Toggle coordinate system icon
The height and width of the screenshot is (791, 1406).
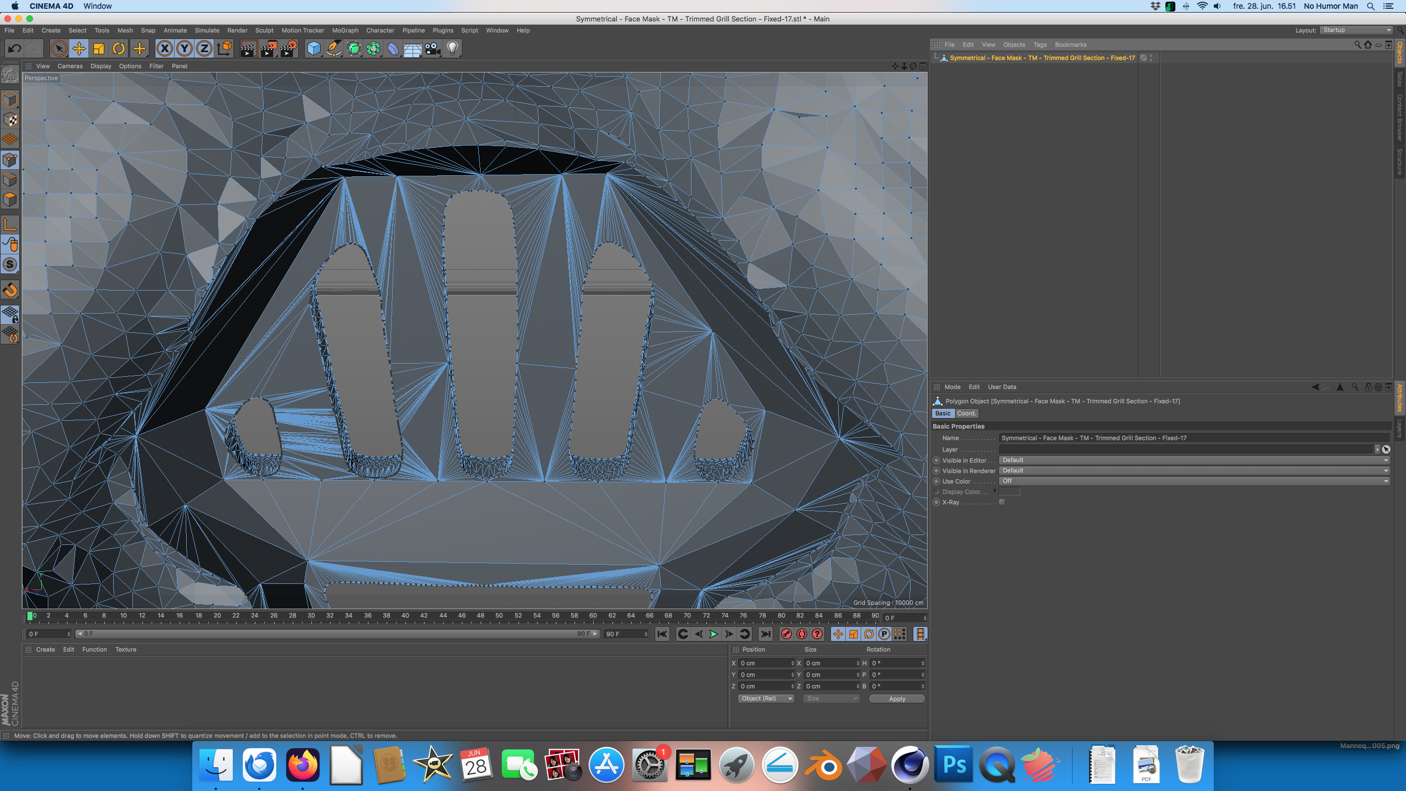(224, 48)
